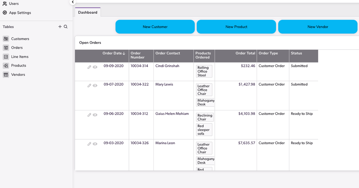Click contact name Gaius Helen Mohiam
359x188 pixels.
pos(172,114)
